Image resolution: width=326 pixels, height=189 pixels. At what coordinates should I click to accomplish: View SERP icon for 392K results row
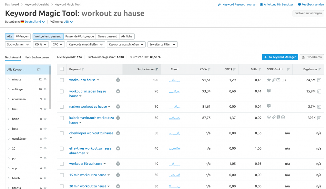pyautogui.click(x=319, y=118)
